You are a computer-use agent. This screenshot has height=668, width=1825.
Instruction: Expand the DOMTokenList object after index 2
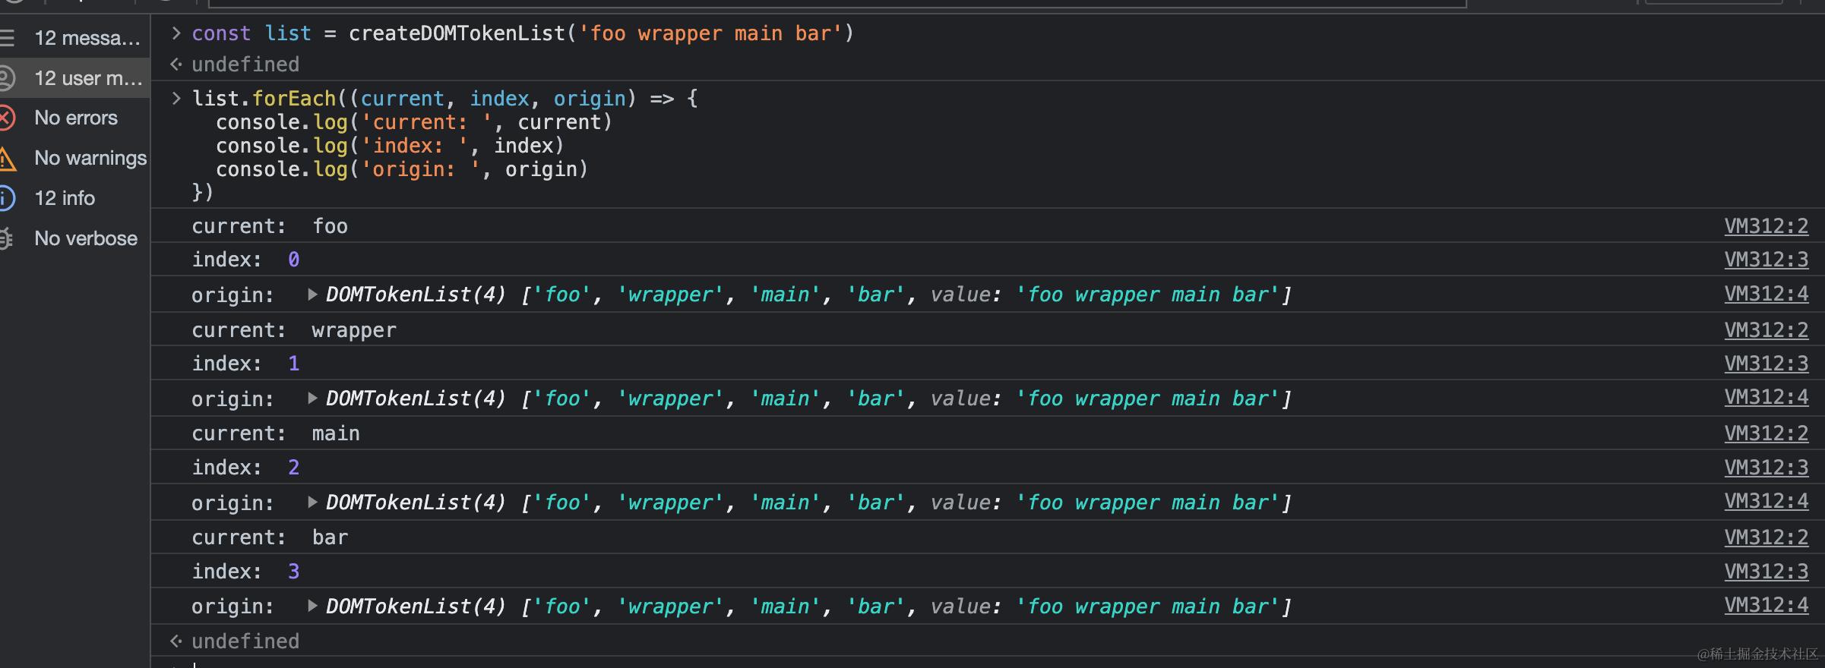click(312, 502)
